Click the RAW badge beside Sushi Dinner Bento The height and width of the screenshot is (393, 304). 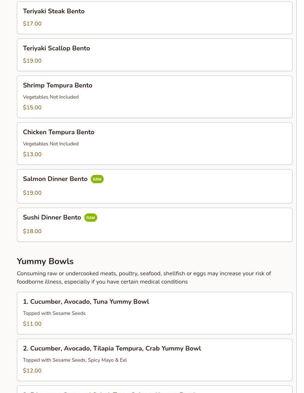(x=90, y=218)
